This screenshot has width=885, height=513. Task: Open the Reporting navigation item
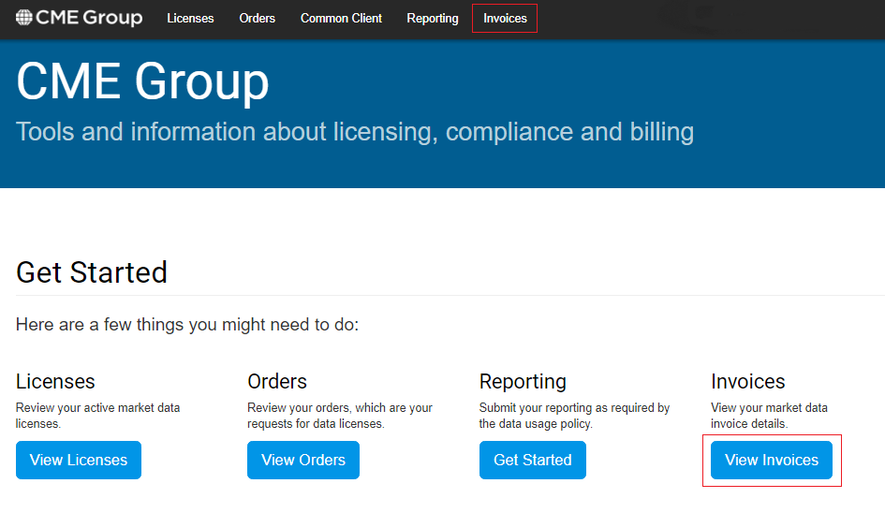[433, 18]
